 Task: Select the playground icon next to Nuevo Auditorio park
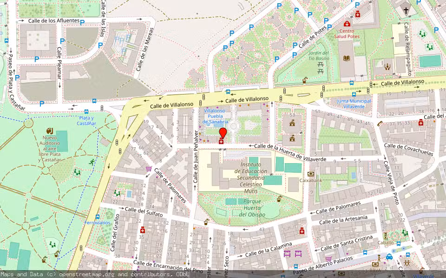[77, 172]
